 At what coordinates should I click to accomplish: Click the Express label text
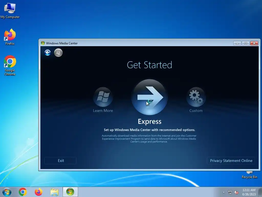point(149,121)
